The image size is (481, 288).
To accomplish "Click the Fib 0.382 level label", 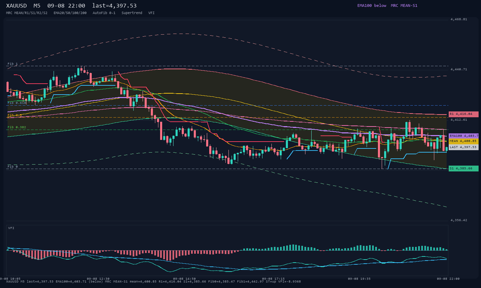I will point(17,127).
